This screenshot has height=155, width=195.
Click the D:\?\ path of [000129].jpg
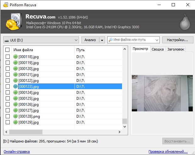tap(81, 122)
